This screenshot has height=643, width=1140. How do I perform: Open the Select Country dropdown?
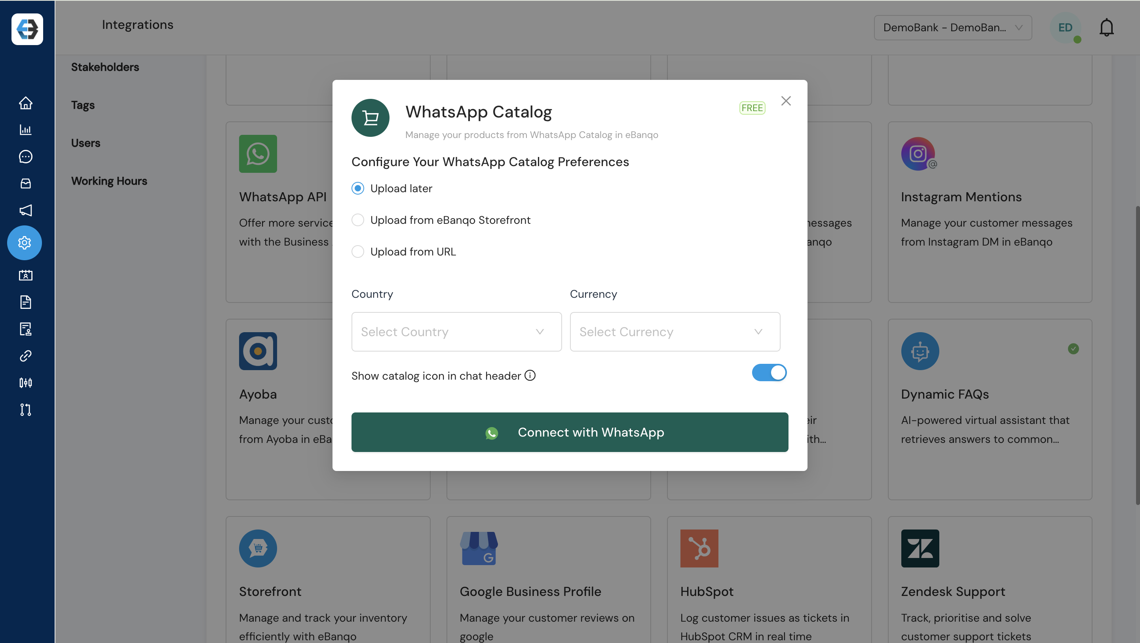(x=456, y=332)
